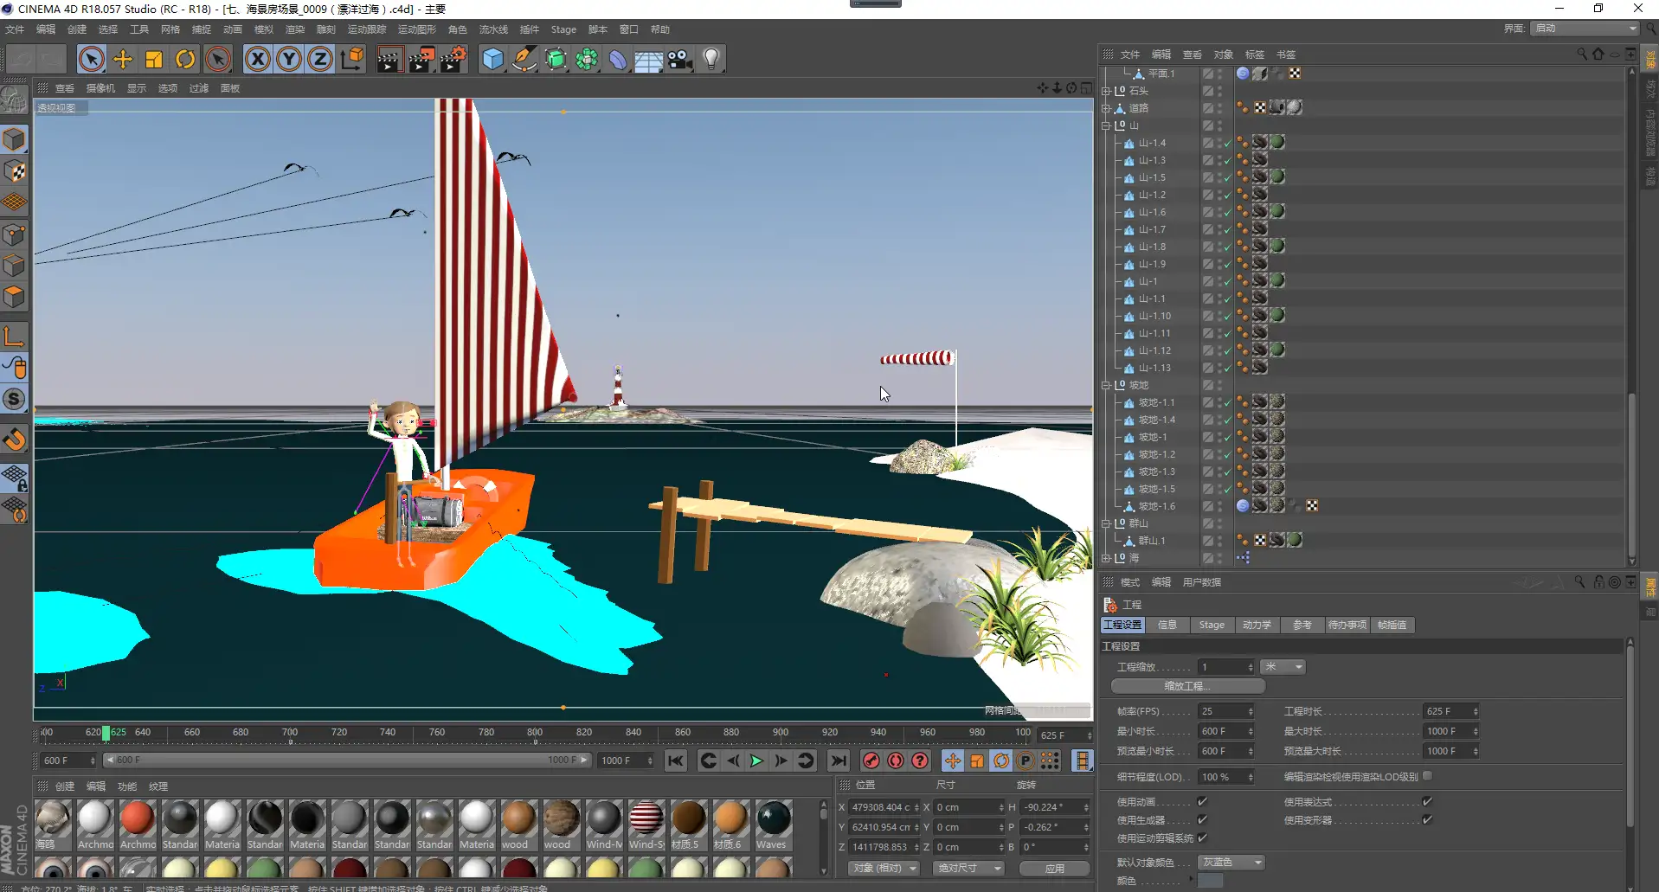
Task: Collapse the 山 group in object tree
Action: click(x=1106, y=125)
